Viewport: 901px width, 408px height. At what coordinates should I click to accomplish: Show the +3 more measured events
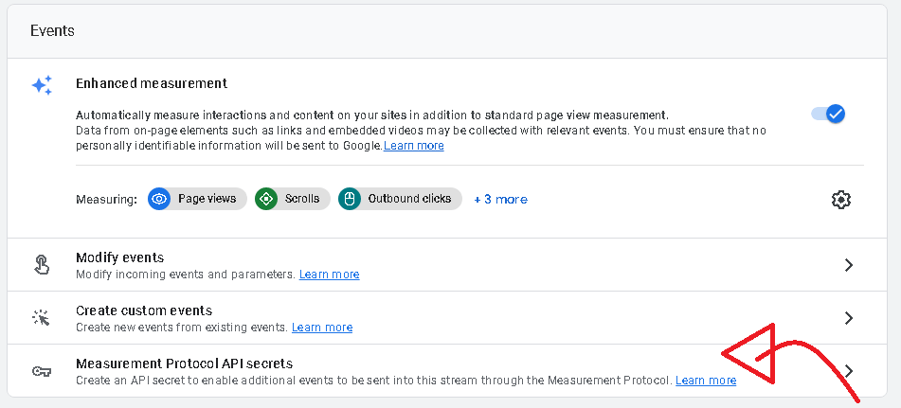[500, 199]
